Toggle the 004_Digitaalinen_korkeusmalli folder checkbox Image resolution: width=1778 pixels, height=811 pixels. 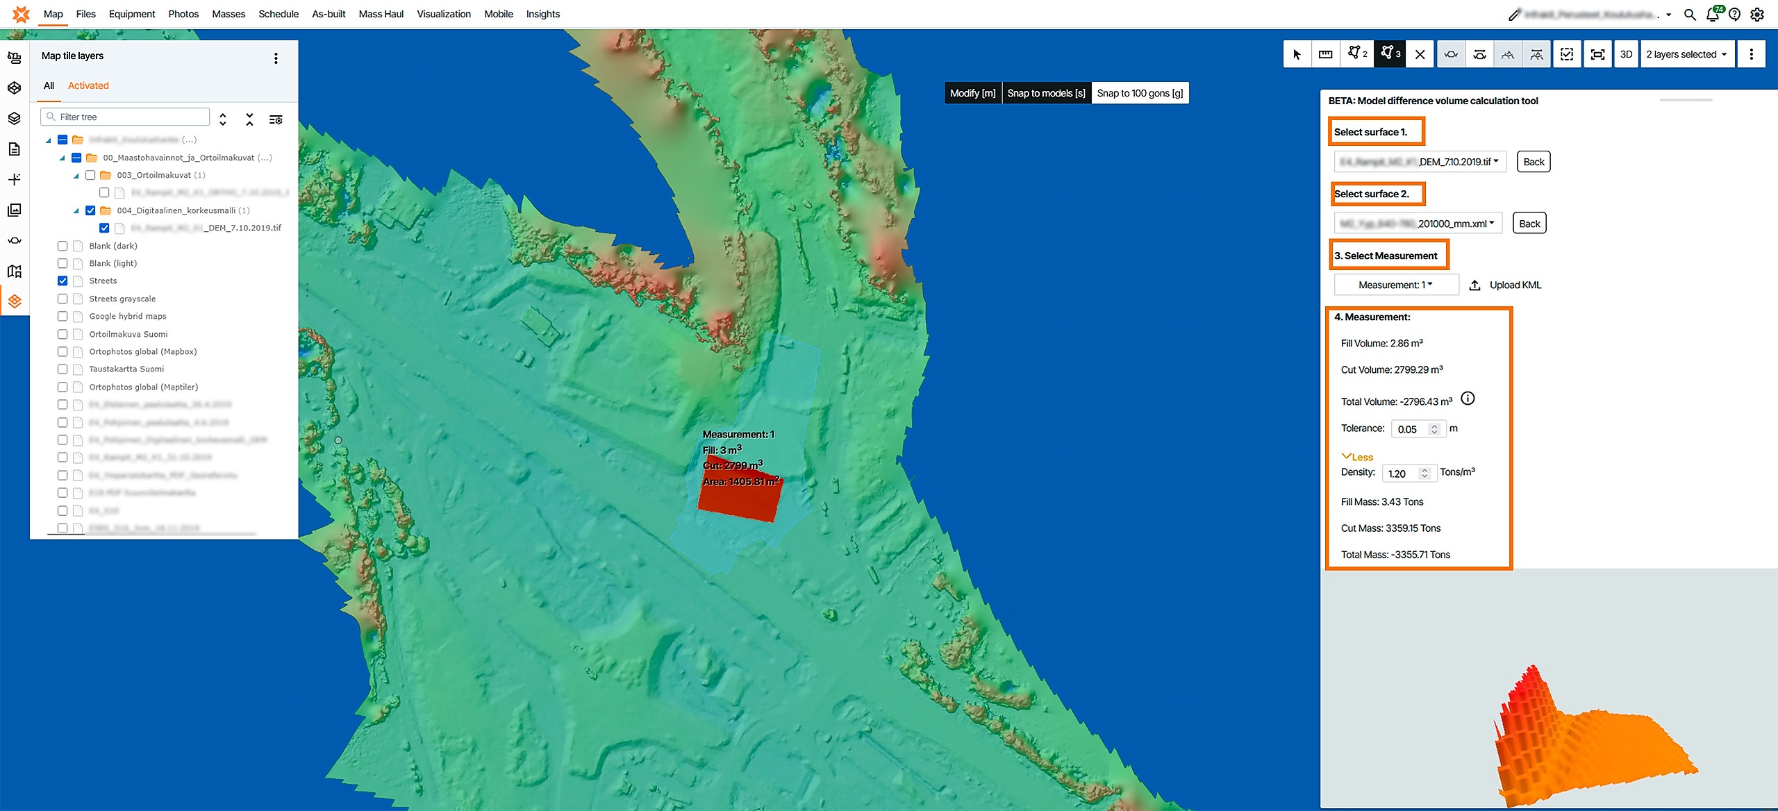[90, 210]
